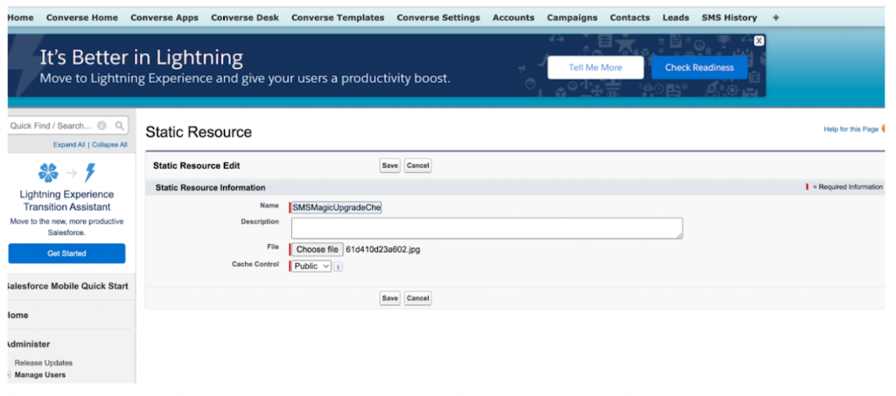Open the Campaigns tab
Screen dimensions: 896x396
coord(572,17)
